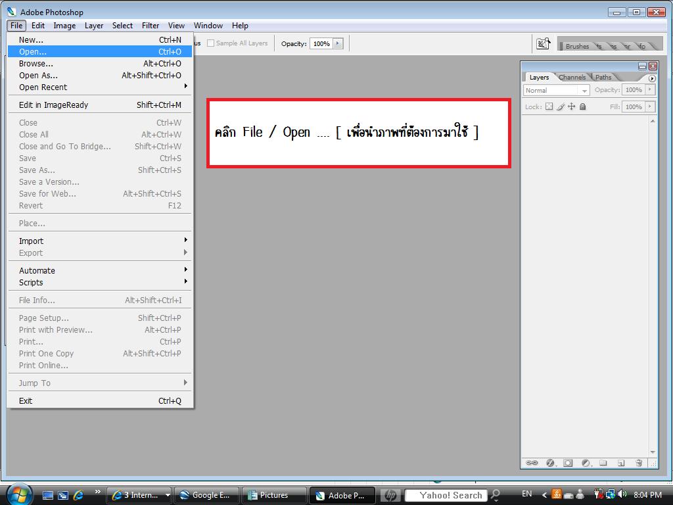Open the Brushes tab in palette well
The image size is (673, 505).
point(577,46)
